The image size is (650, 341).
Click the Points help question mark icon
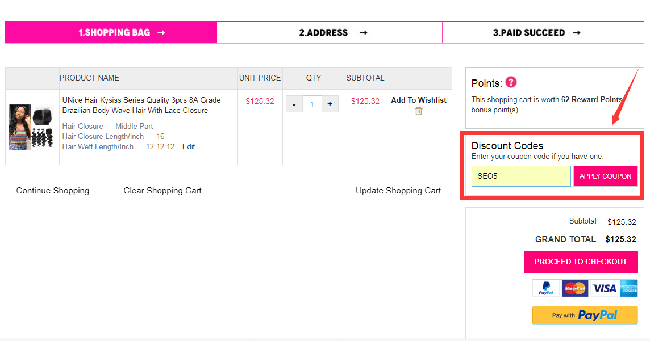pyautogui.click(x=511, y=82)
